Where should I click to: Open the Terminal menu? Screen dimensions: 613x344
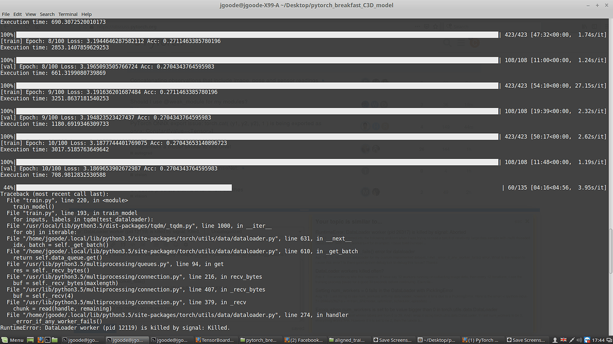68,14
